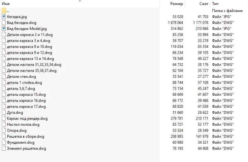
Task: Select the Детали стен.dwg file icon
Action: (4, 77)
